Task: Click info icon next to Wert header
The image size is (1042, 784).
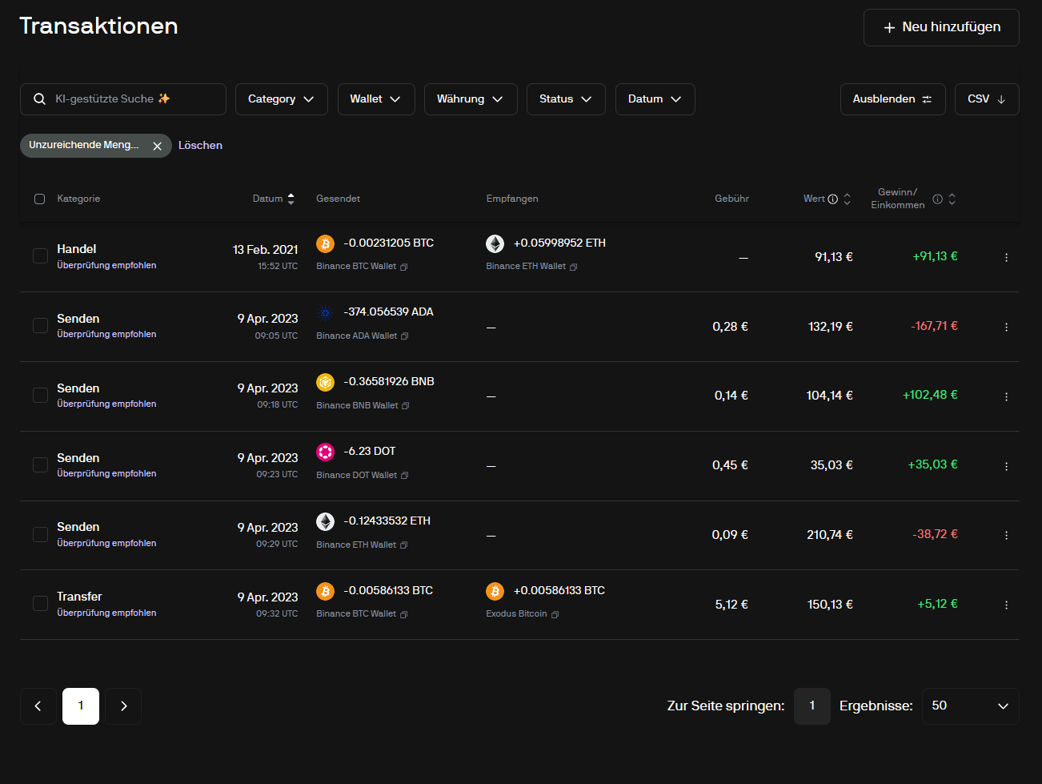Action: point(832,199)
